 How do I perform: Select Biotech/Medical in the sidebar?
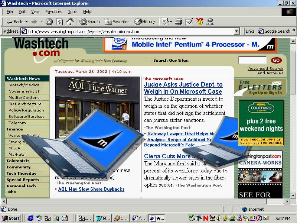point(25,85)
